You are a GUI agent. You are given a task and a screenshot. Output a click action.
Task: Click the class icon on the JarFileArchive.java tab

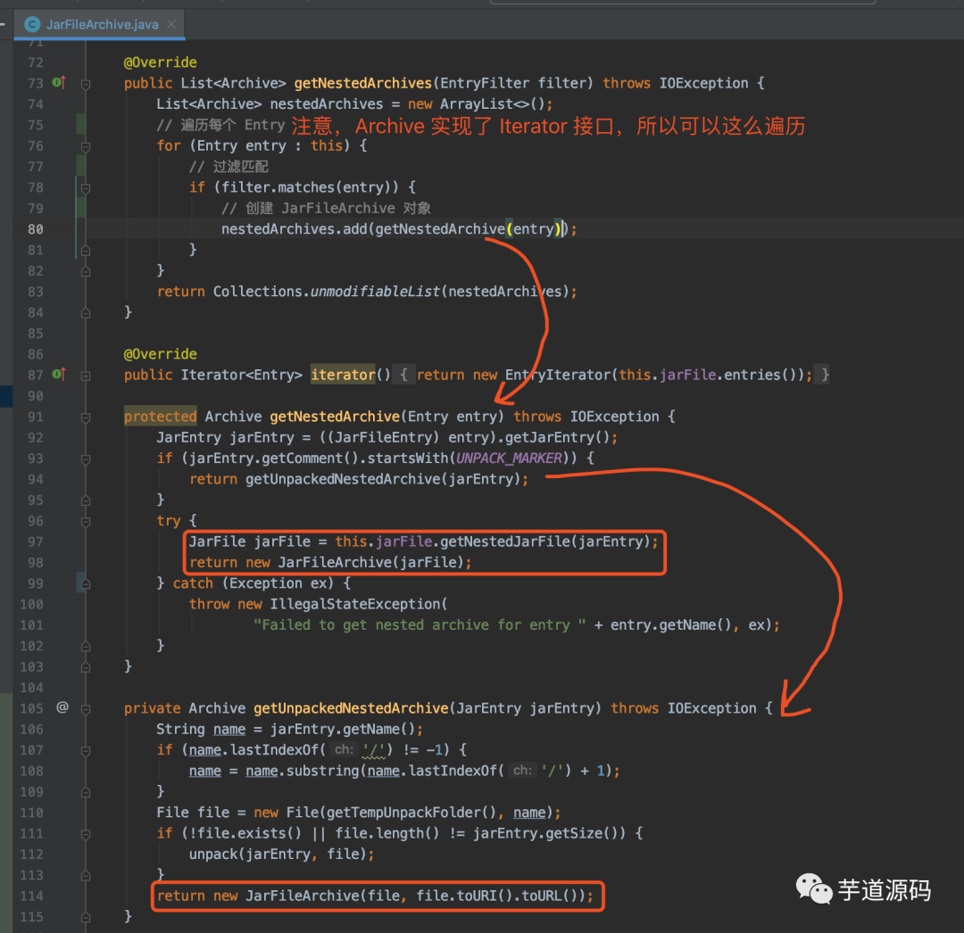[31, 24]
